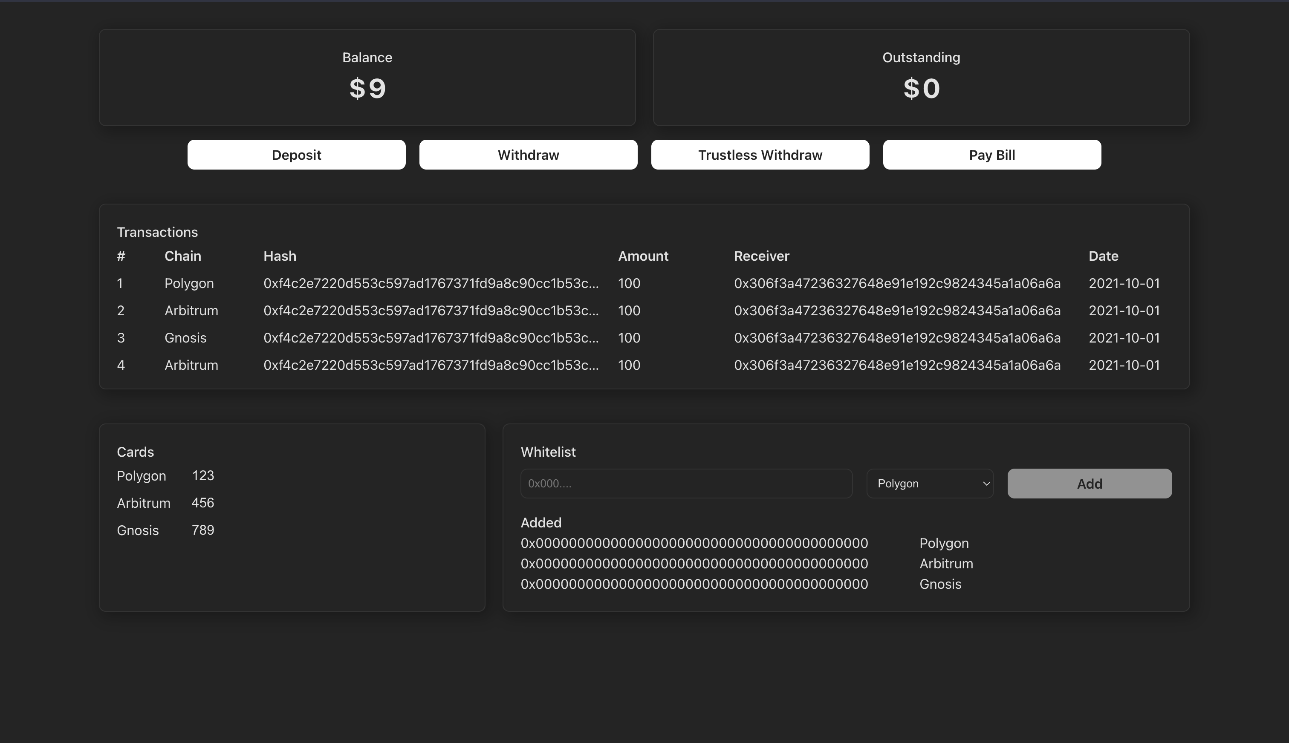Viewport: 1289px width, 743px height.
Task: Click the Deposit button
Action: click(x=296, y=155)
